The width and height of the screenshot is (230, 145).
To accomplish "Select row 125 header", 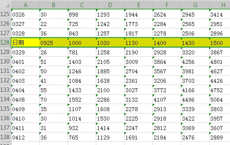I will point(6,14).
